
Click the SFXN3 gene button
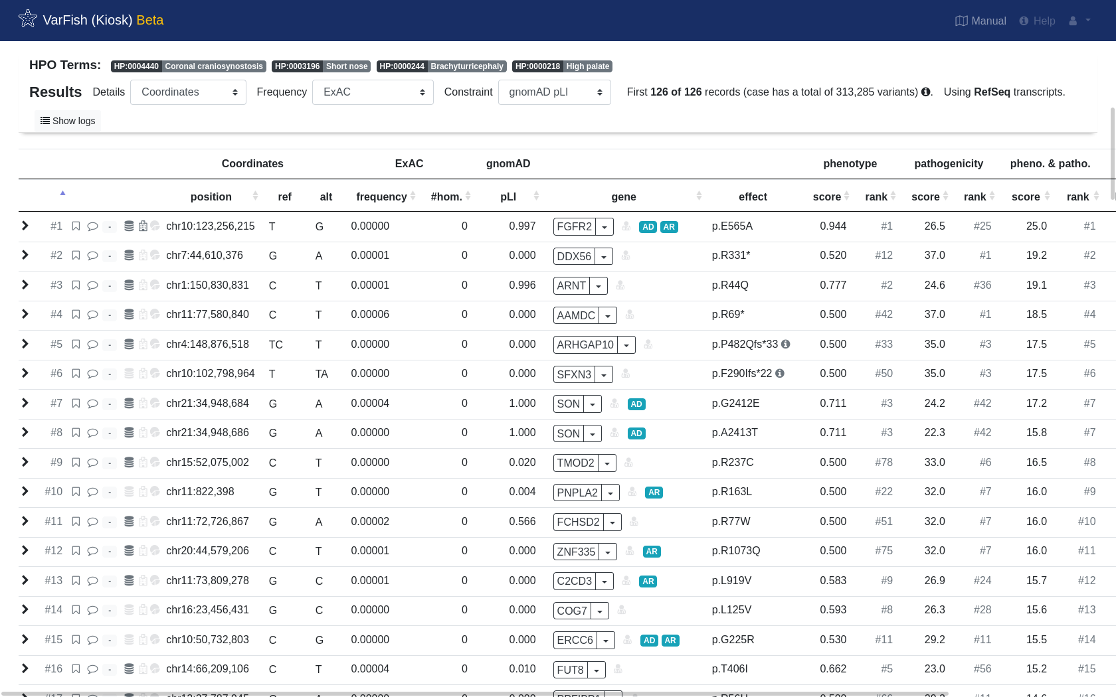click(x=574, y=374)
